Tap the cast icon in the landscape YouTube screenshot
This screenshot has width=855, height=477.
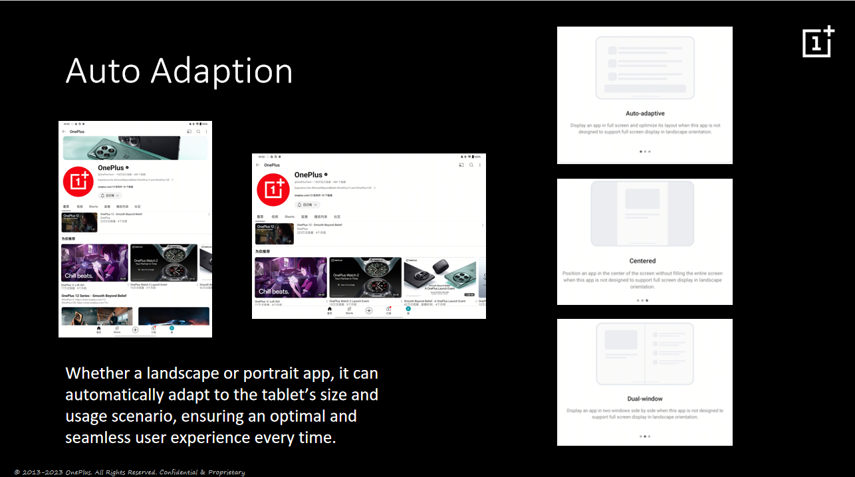(x=461, y=165)
